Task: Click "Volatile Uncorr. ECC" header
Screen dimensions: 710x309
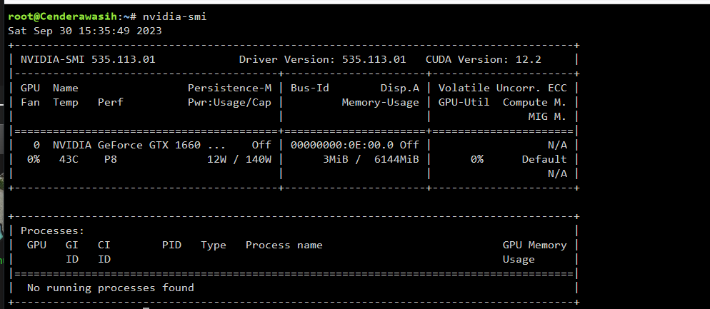Action: coord(503,88)
